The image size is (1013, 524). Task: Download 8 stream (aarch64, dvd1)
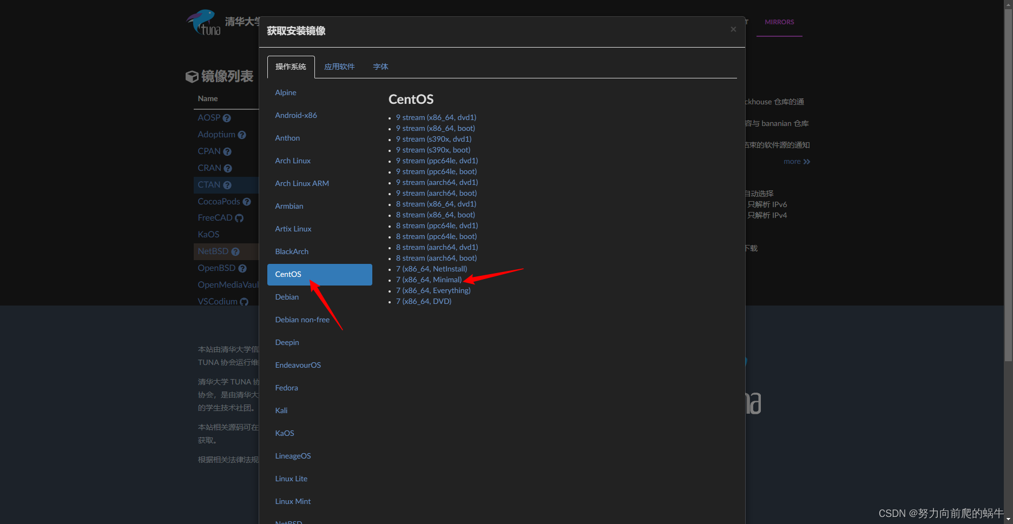437,247
